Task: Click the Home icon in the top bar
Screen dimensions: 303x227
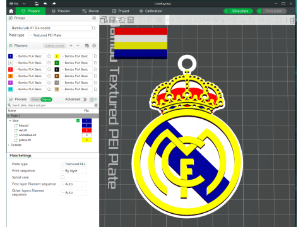Action: point(11,11)
